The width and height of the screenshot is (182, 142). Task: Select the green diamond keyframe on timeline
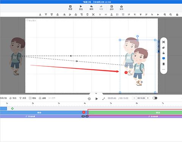12,109
